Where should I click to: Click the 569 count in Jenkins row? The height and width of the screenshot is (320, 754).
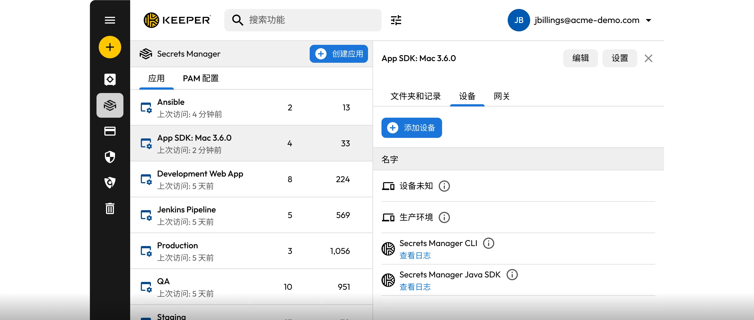[x=343, y=215]
